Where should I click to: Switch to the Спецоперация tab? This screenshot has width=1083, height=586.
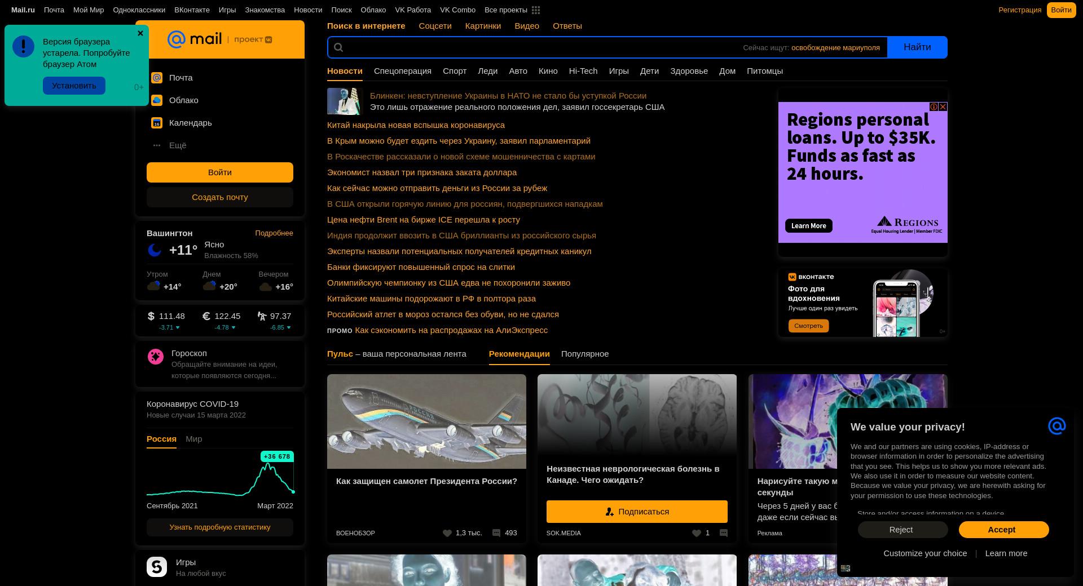(x=403, y=71)
